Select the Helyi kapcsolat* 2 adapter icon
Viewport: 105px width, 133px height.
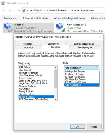point(61,28)
